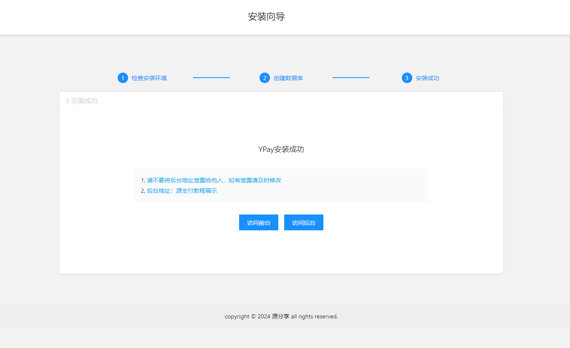Click the 请不要将后台地址泄露给他人 notice line
The width and height of the screenshot is (570, 348).
214,180
